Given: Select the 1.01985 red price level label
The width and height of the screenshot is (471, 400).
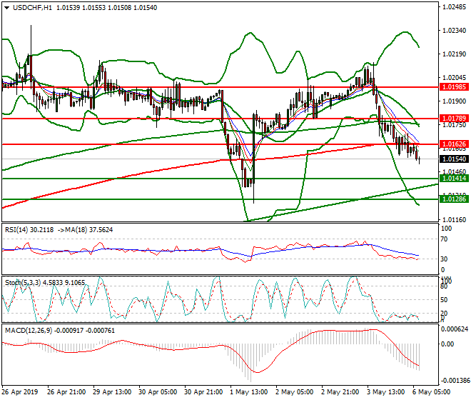Looking at the screenshot, I should point(454,87).
